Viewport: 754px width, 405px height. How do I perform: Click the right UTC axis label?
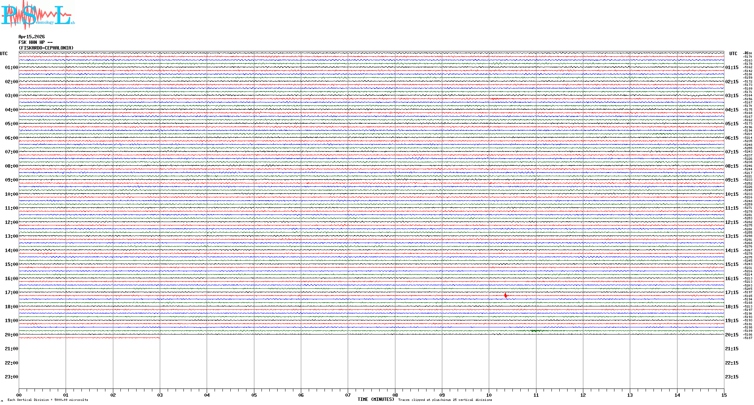733,54
